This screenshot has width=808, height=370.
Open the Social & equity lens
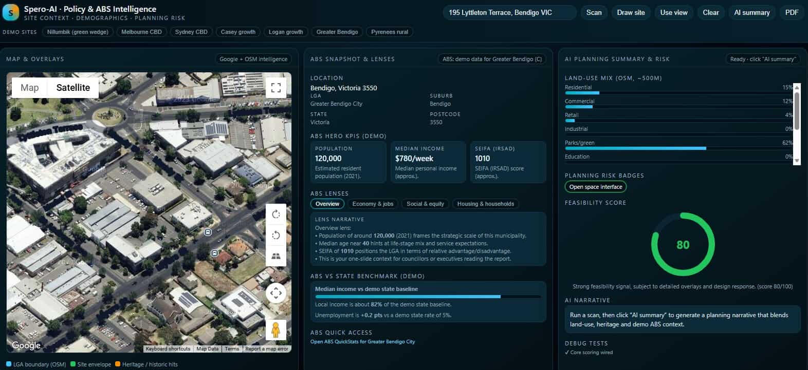coord(425,204)
